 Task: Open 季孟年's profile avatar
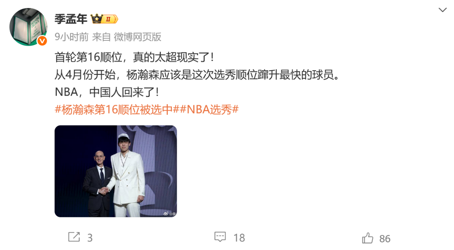pos(28,27)
